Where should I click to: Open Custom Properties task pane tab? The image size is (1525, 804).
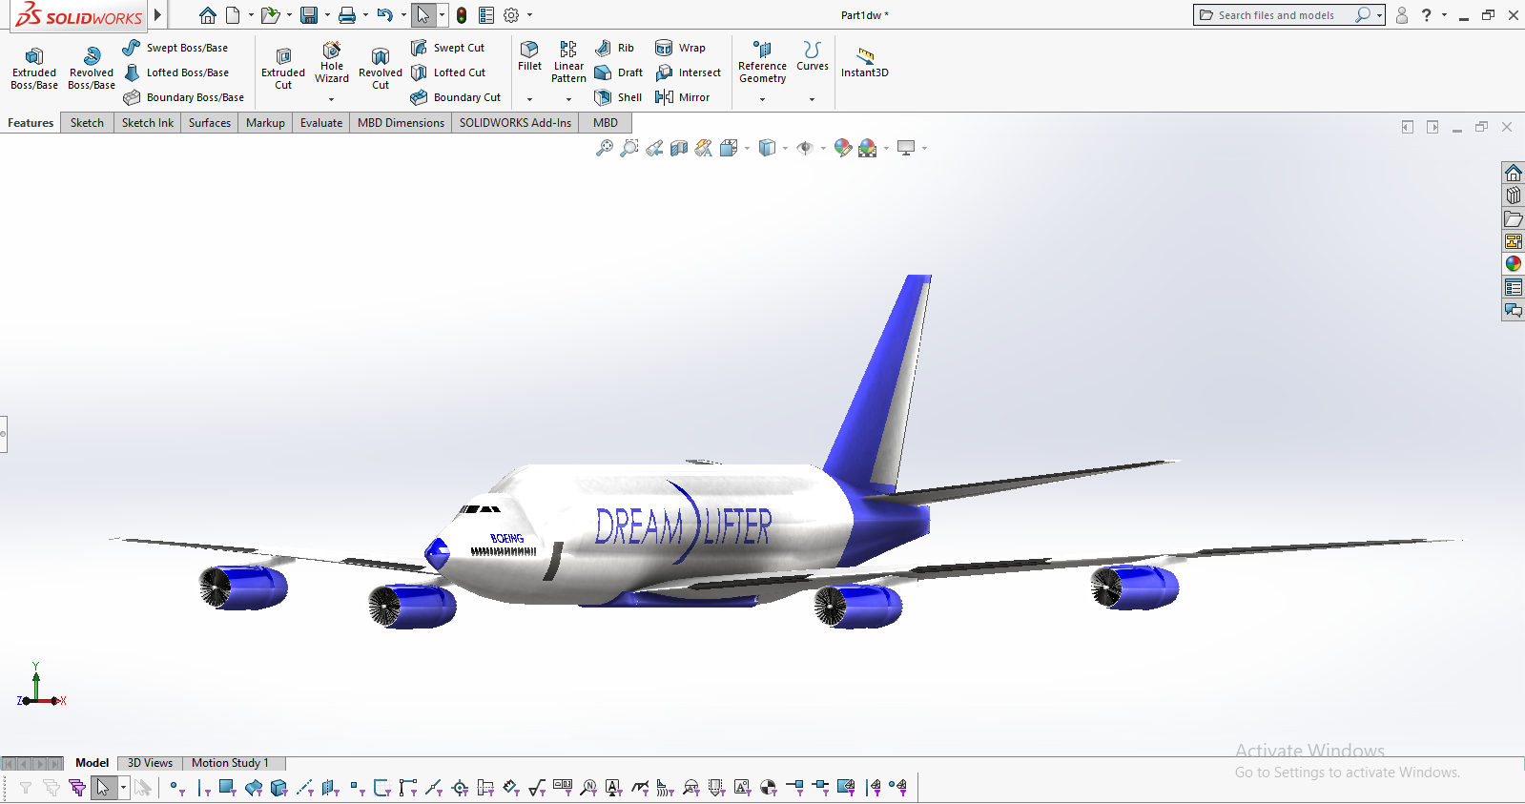pyautogui.click(x=1514, y=287)
